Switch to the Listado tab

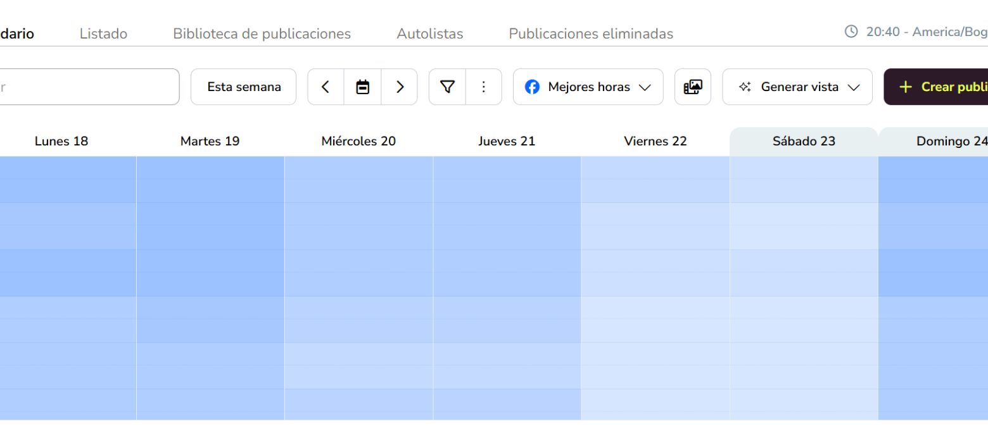103,34
